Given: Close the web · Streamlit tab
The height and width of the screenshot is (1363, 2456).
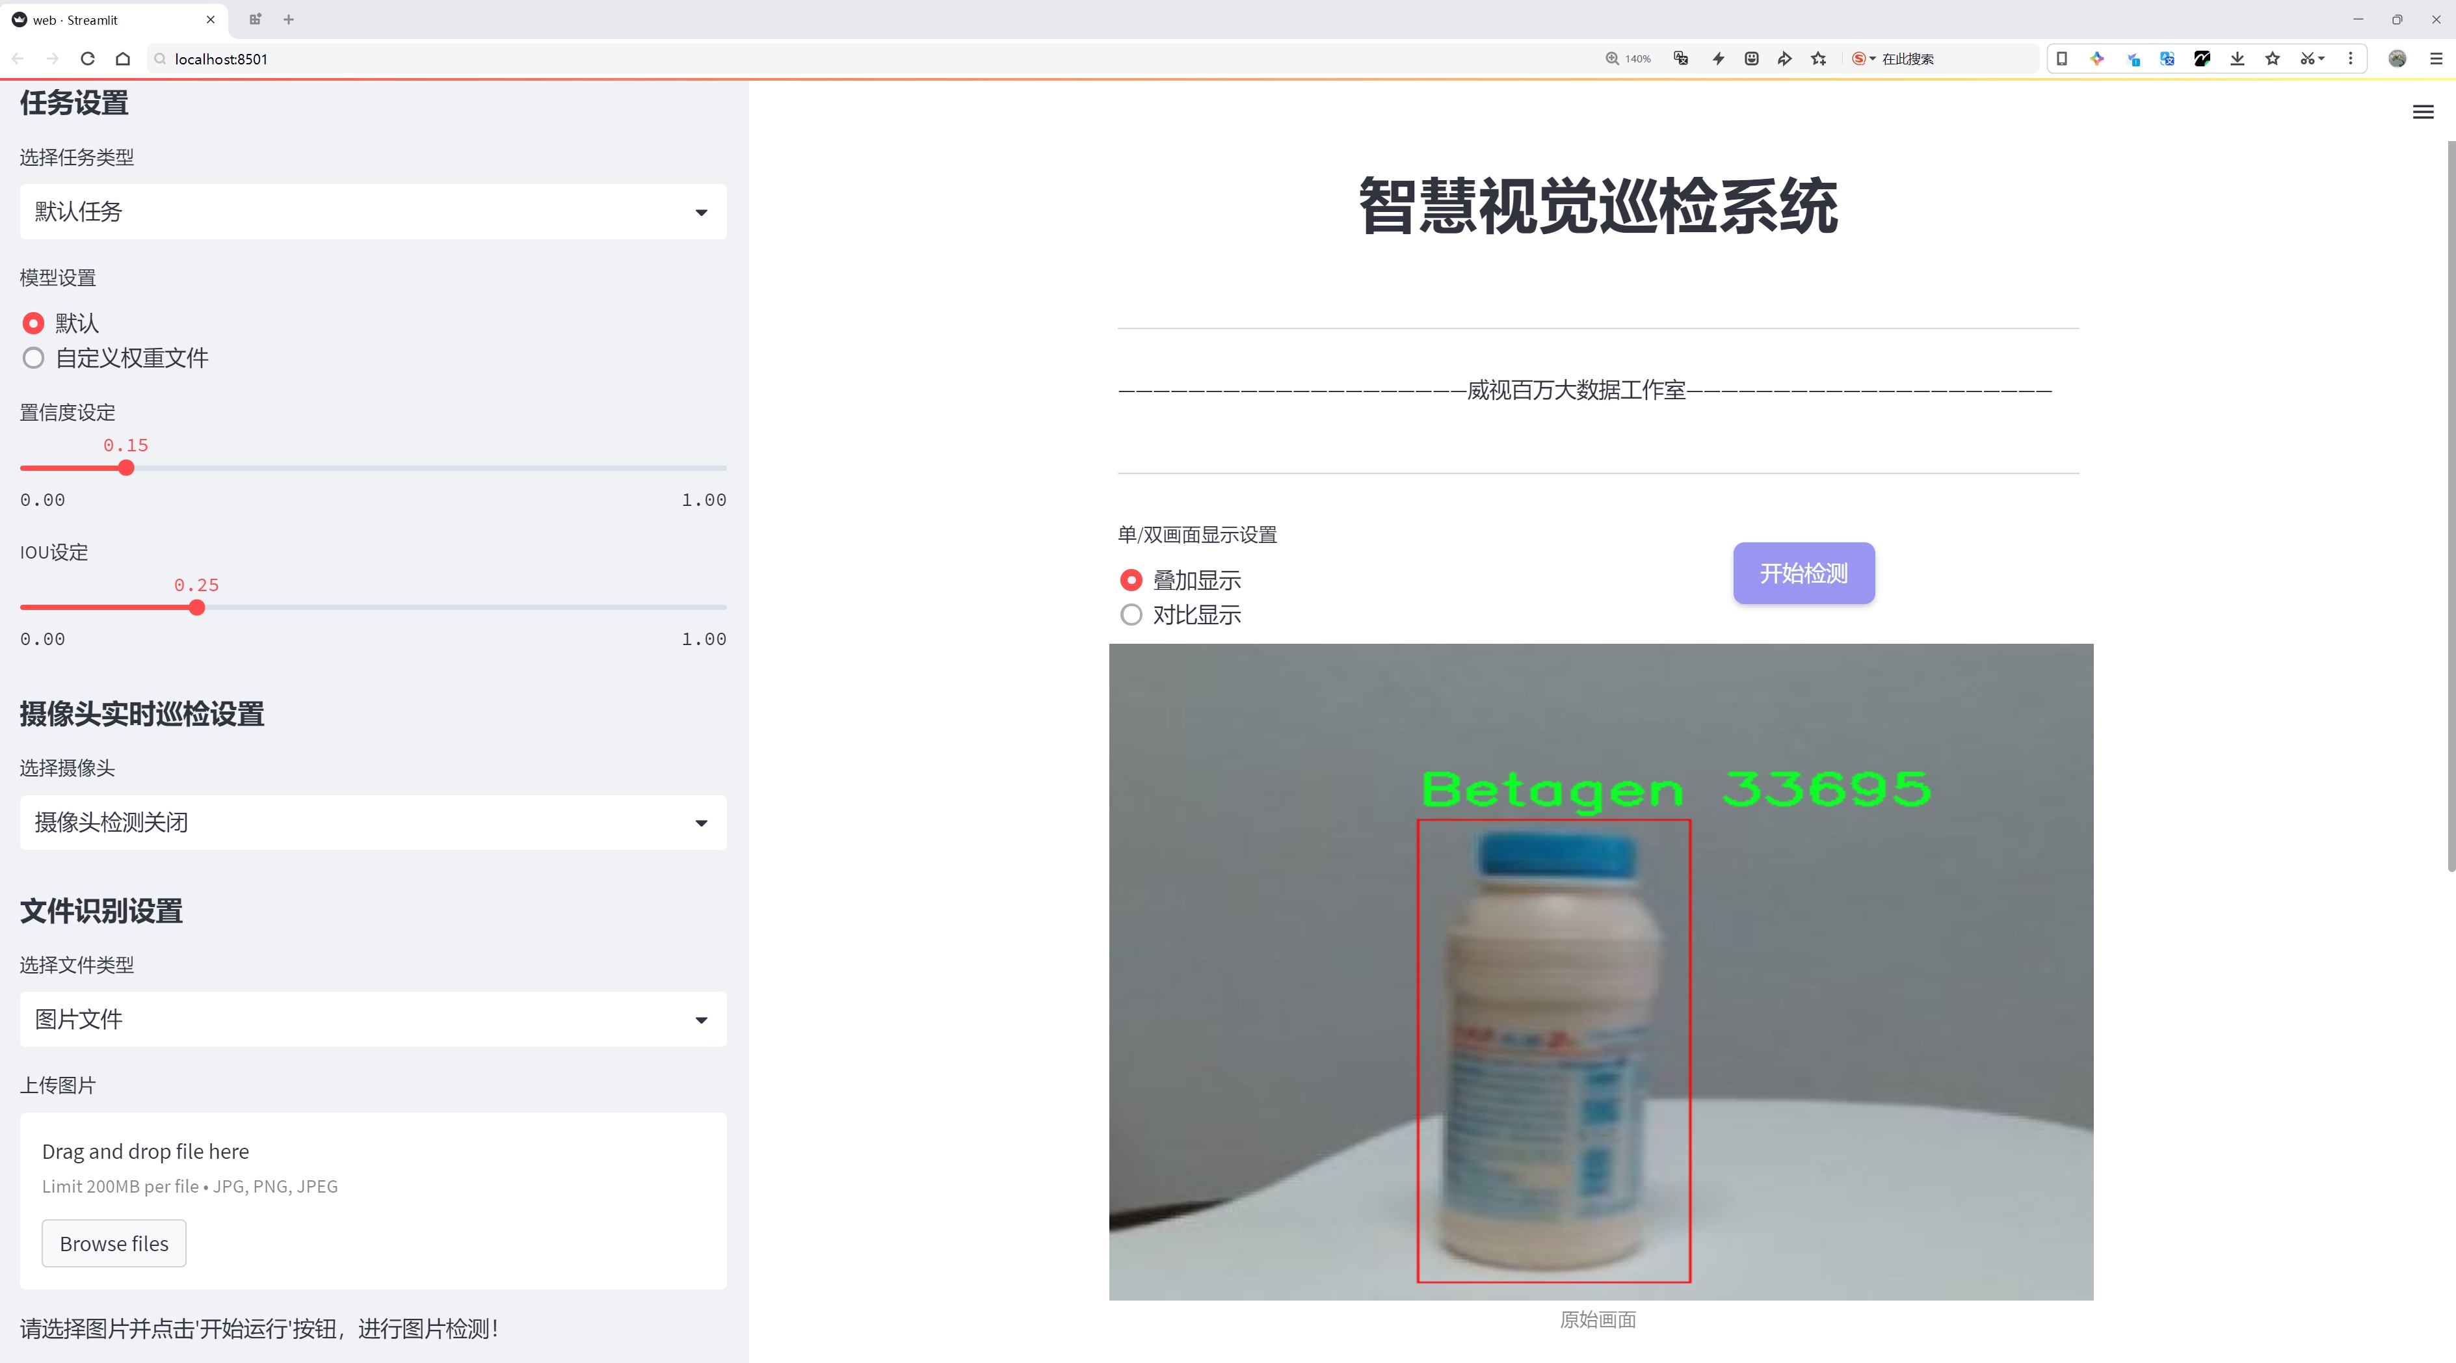Looking at the screenshot, I should click(211, 19).
